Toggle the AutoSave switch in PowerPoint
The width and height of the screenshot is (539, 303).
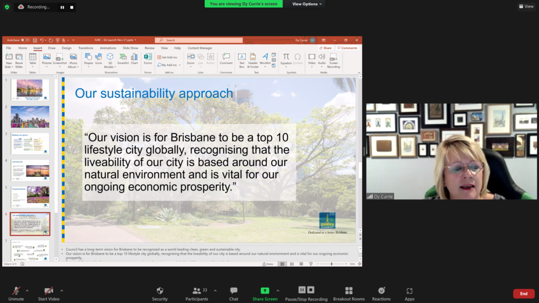25,40
